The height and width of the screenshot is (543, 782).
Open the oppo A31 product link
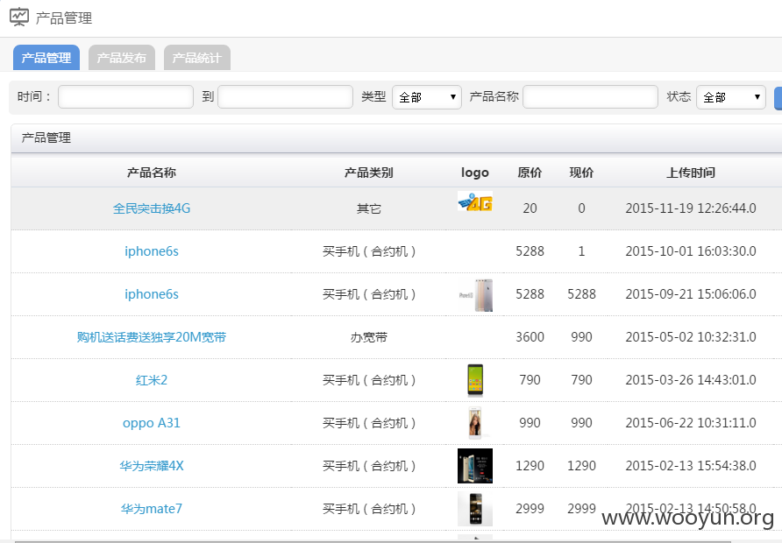(x=152, y=423)
